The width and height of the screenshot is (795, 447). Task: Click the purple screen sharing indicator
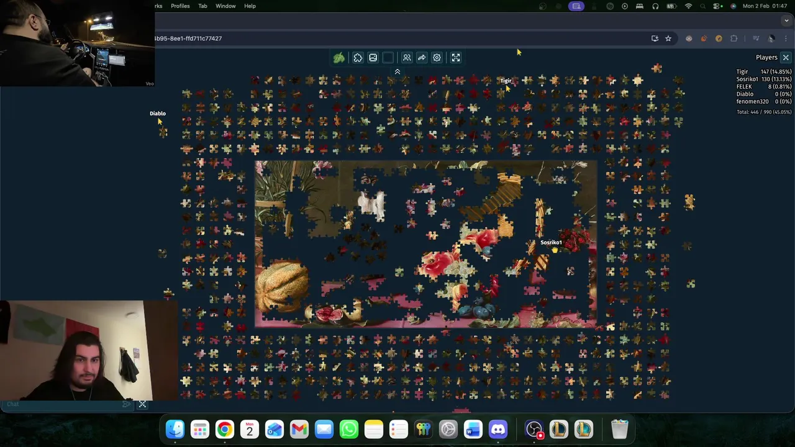tap(576, 6)
